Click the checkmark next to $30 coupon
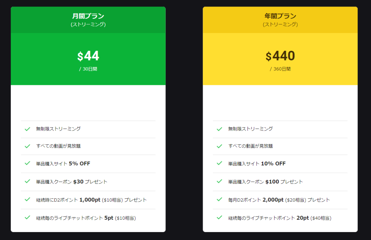The height and width of the screenshot is (240, 371). coord(27,181)
